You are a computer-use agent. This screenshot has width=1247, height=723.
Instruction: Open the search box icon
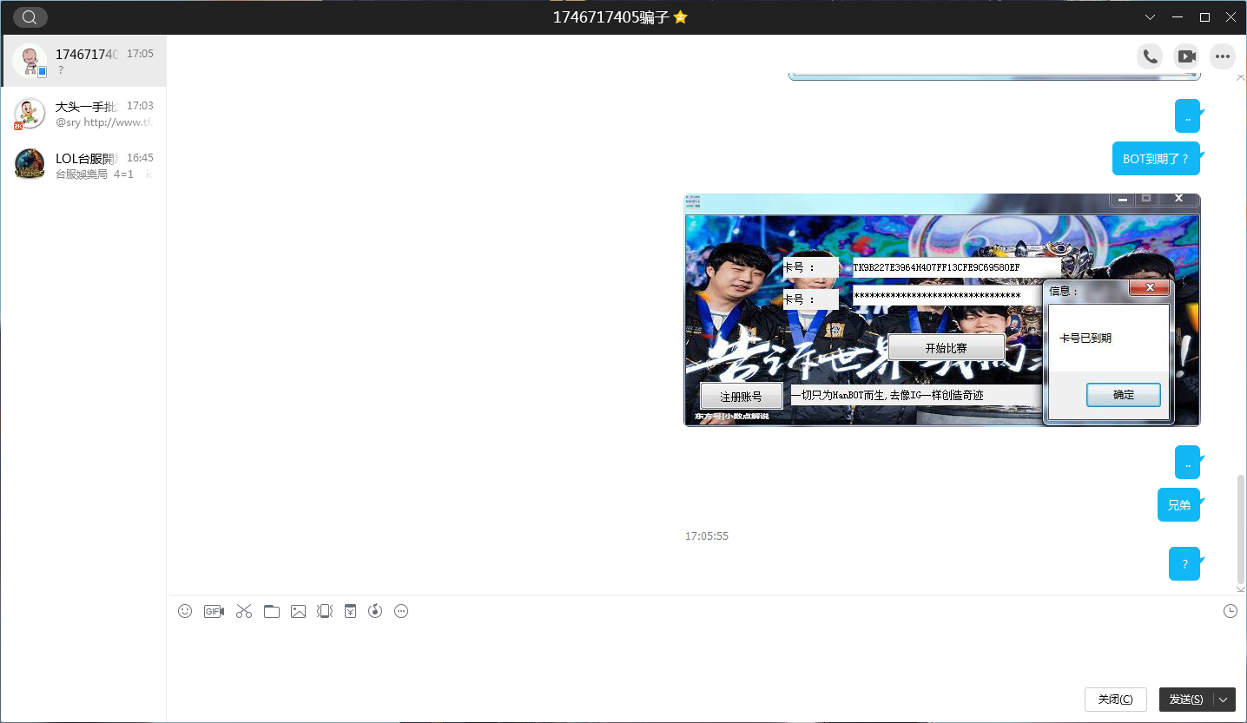30,17
